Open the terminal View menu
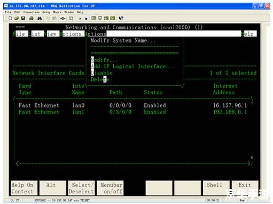Viewport: 273px width, 204px height. pos(52,34)
